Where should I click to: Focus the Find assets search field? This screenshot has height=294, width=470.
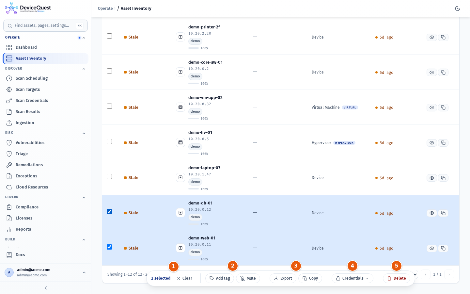point(45,25)
